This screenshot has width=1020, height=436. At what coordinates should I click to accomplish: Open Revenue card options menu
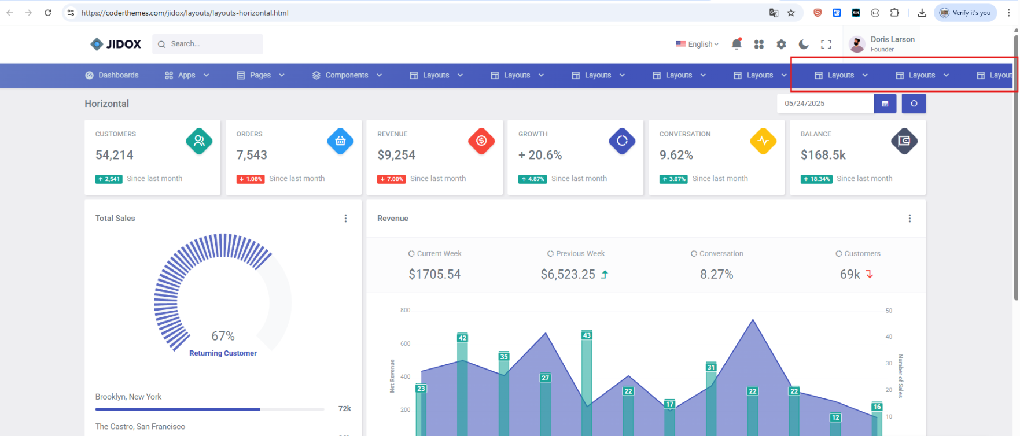909,219
